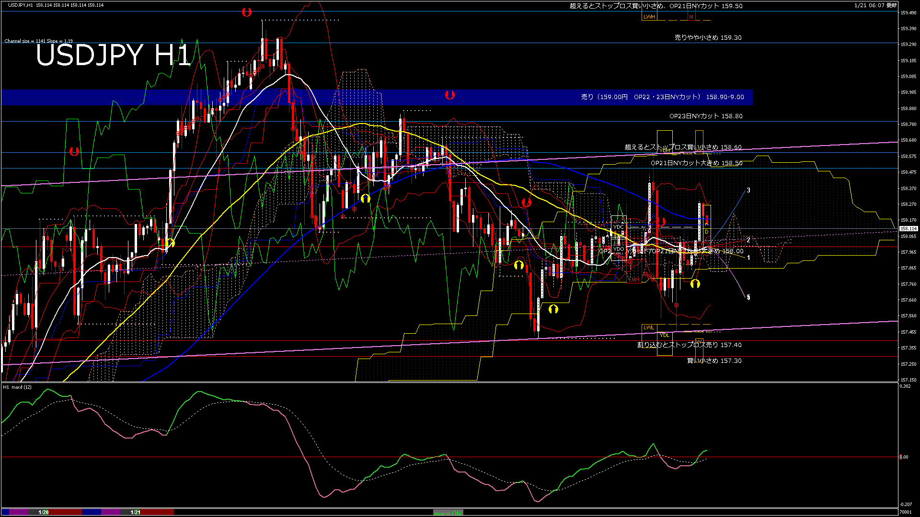The width and height of the screenshot is (920, 517).
Task: Click the current price tag 158.114 on axis
Action: 908,229
